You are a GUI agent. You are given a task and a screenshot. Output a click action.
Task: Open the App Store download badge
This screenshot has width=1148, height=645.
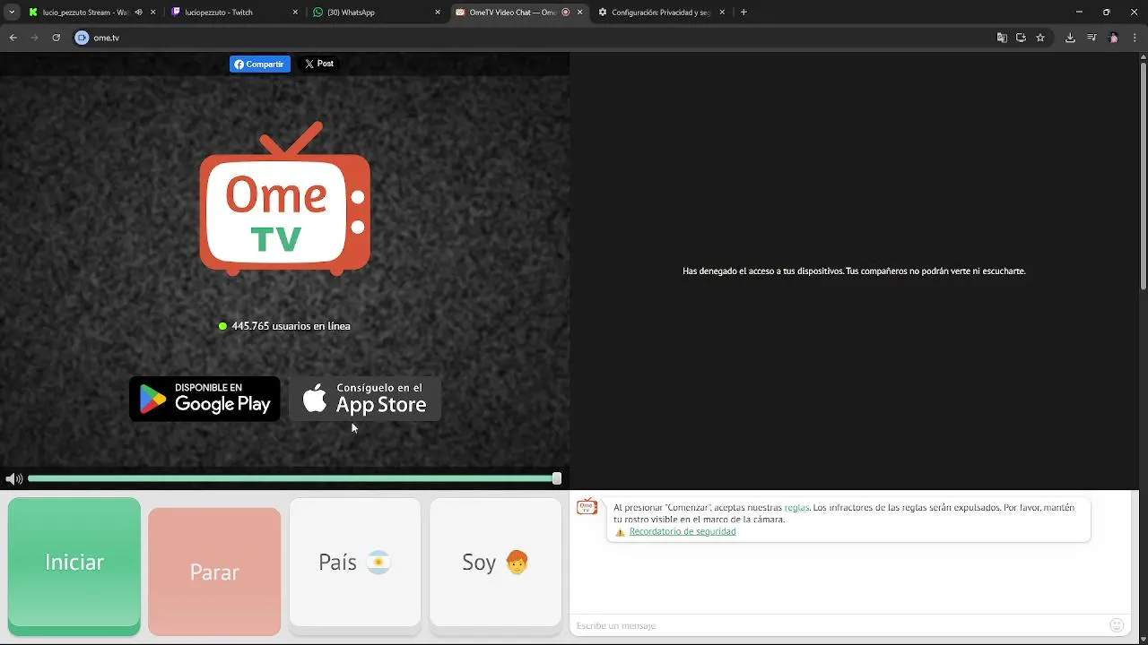tap(365, 399)
